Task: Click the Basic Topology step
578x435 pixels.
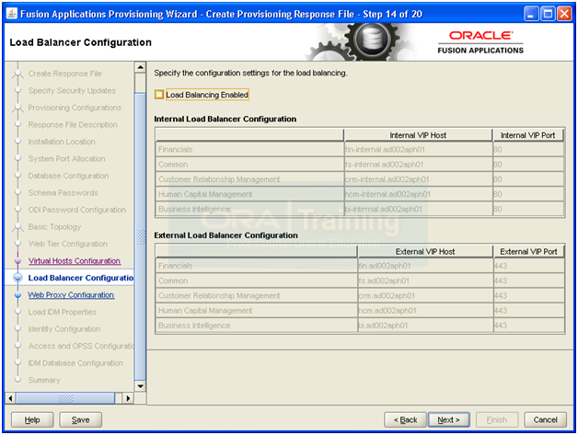Action: (54, 226)
